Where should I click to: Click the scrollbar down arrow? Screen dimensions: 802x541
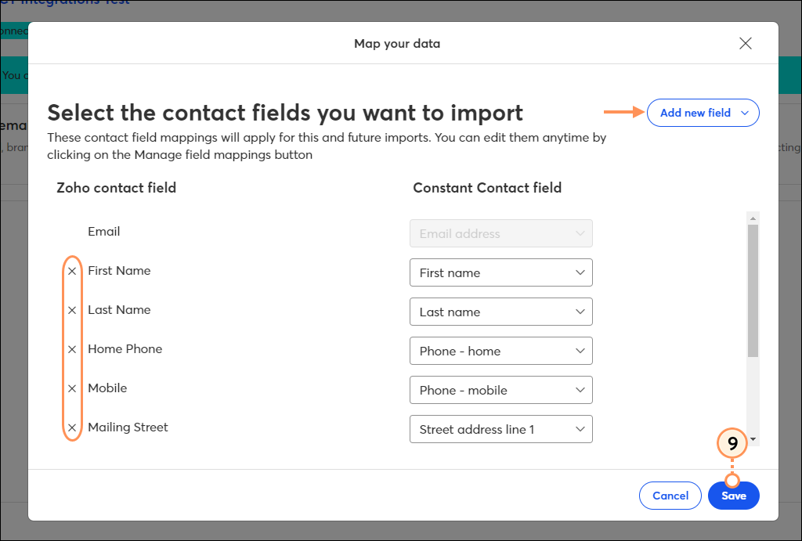753,439
